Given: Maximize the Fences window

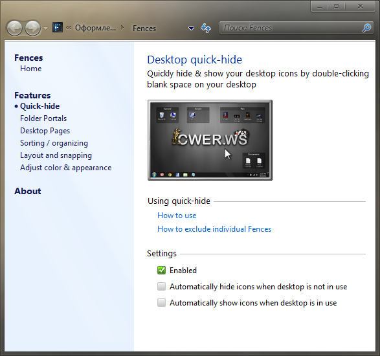Looking at the screenshot, I should 337,6.
